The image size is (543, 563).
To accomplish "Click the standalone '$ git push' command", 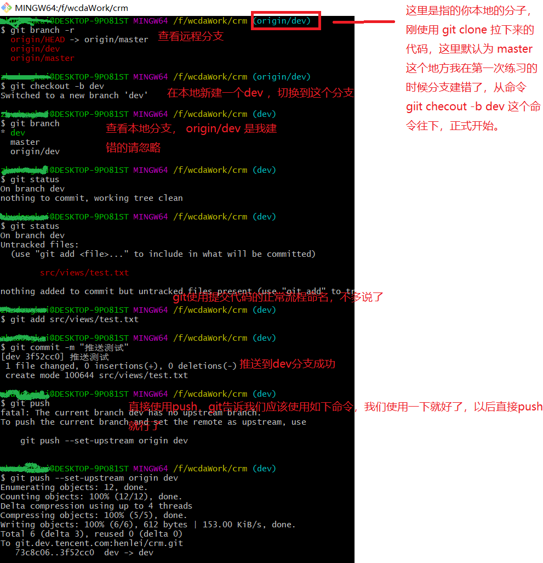I will (x=25, y=403).
